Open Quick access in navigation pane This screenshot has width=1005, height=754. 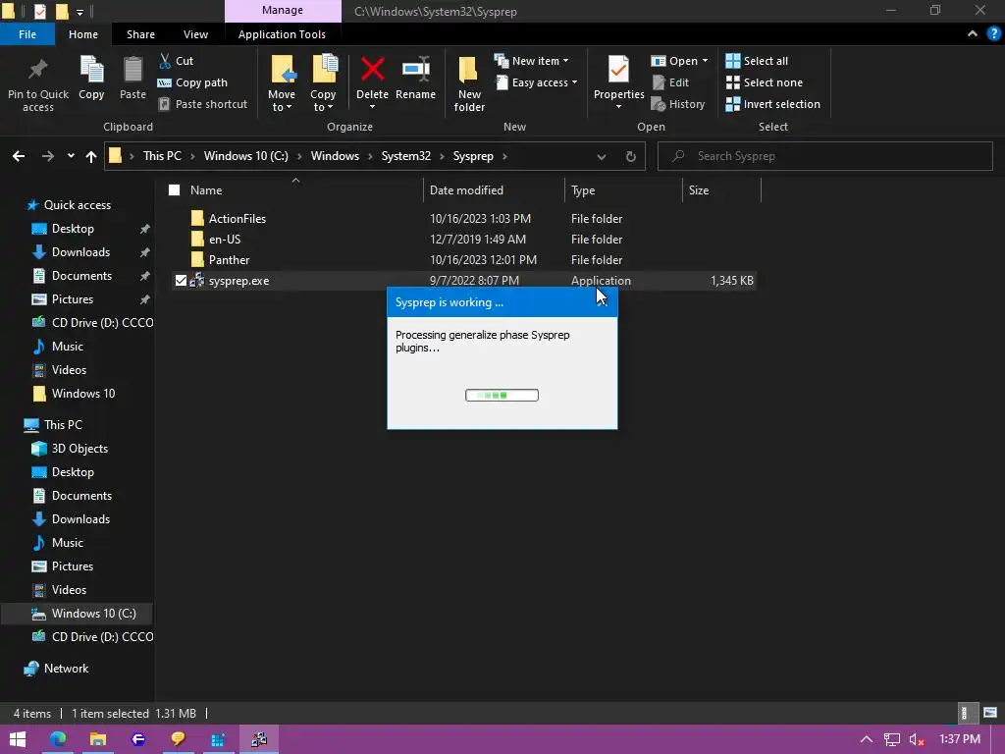pos(77,204)
